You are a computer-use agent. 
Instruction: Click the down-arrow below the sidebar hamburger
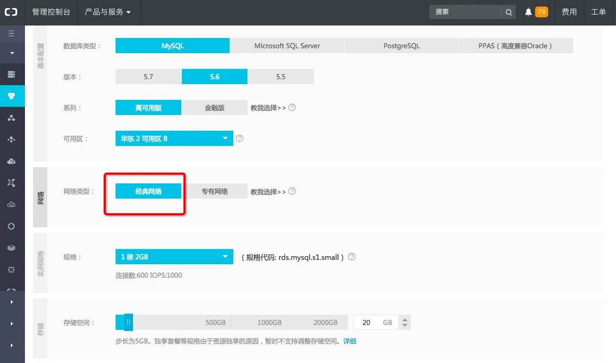[12, 53]
